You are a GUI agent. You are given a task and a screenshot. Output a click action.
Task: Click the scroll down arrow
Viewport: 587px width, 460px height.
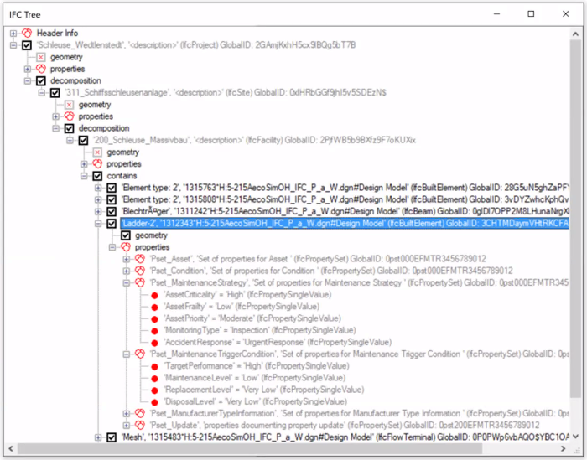pos(575,437)
